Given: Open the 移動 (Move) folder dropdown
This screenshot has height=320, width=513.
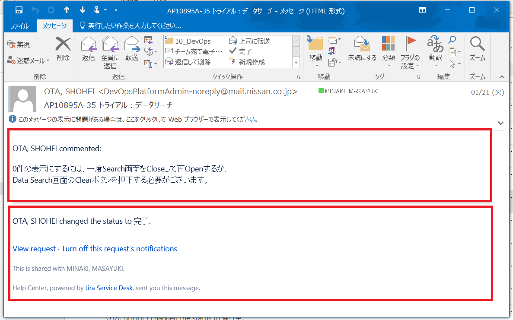Looking at the screenshot, I should point(316,52).
